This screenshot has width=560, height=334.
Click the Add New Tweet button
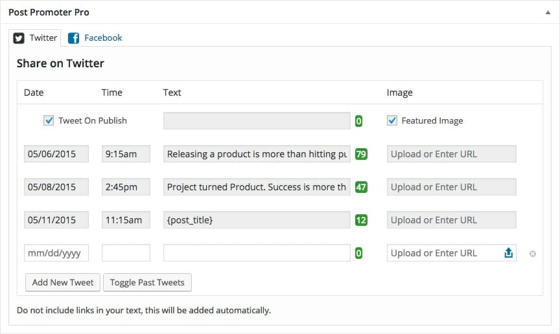pyautogui.click(x=63, y=283)
